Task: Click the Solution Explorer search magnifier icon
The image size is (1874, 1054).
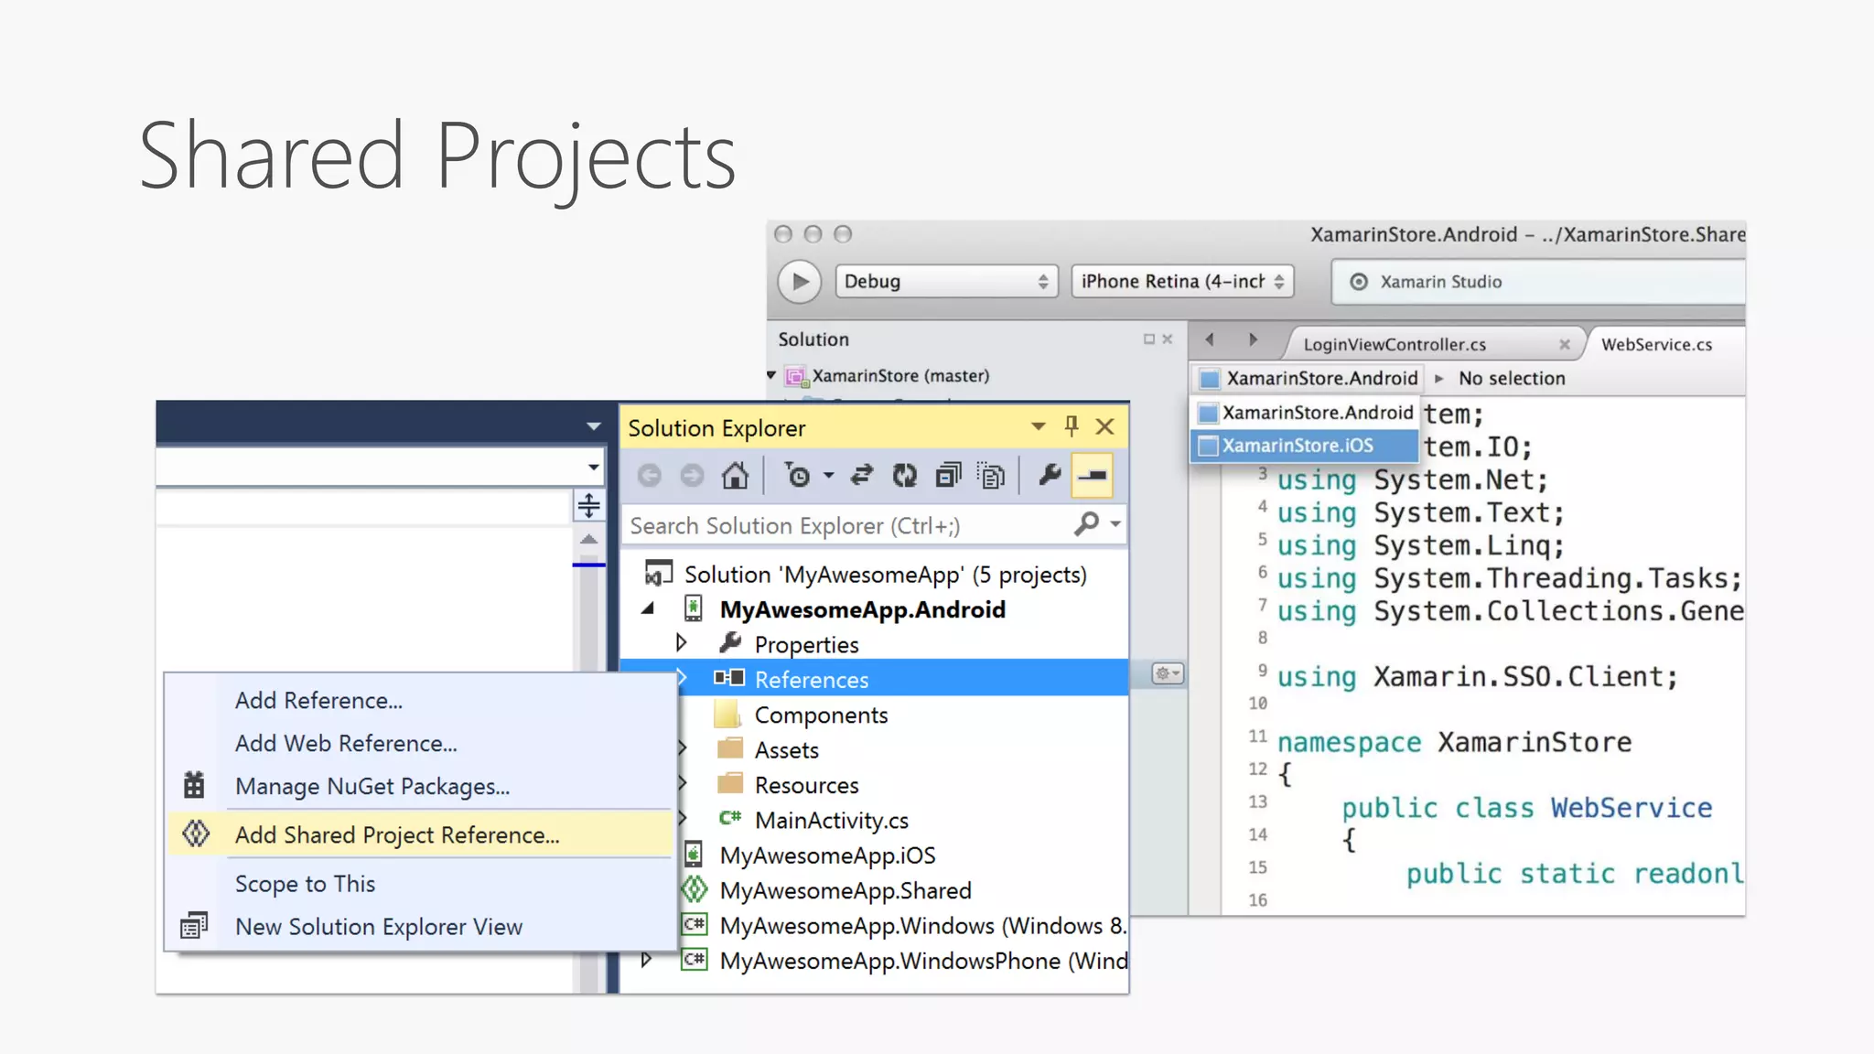Action: coord(1086,524)
